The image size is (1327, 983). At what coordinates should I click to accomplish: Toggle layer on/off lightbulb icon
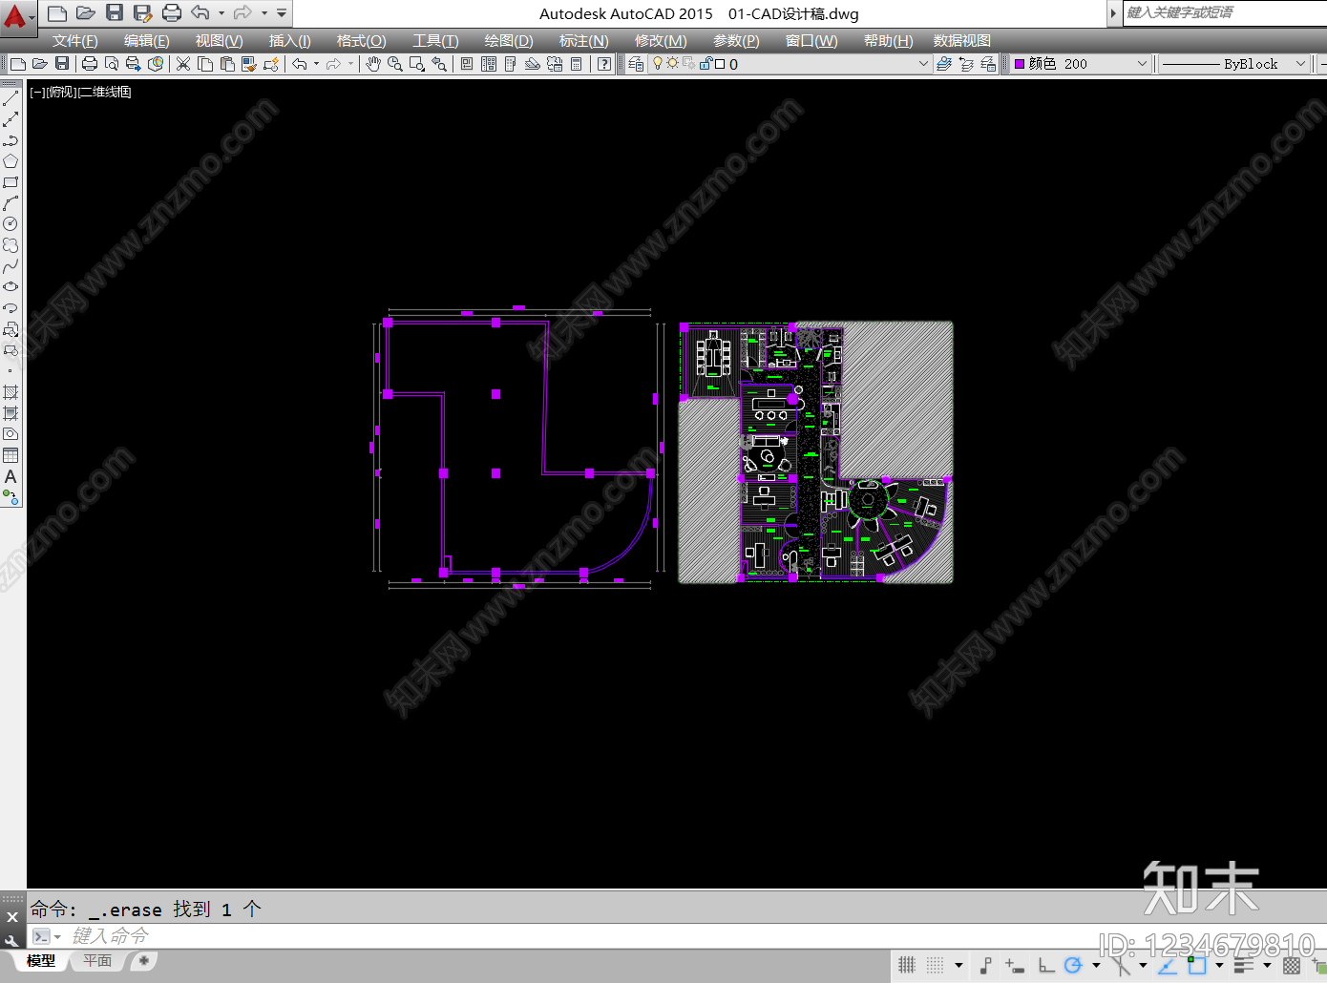point(658,64)
